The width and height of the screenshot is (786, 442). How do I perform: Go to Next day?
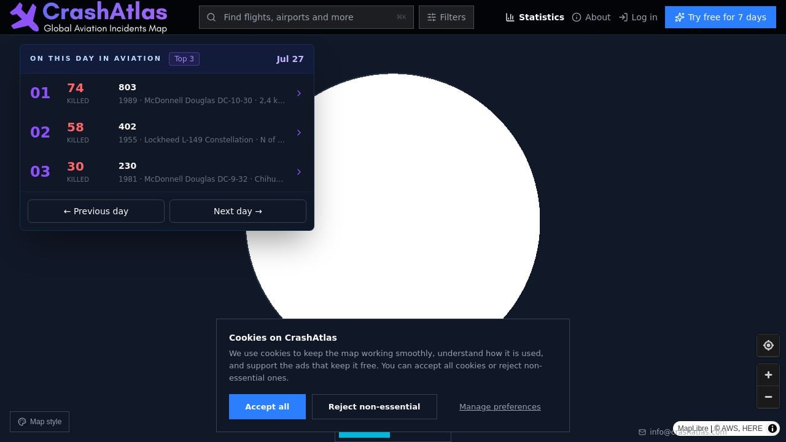pyautogui.click(x=238, y=211)
